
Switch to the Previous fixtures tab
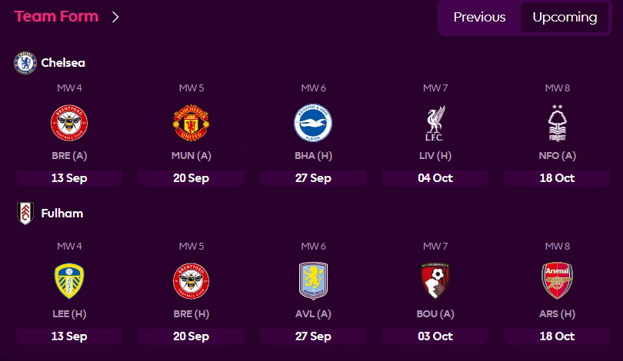(x=479, y=17)
